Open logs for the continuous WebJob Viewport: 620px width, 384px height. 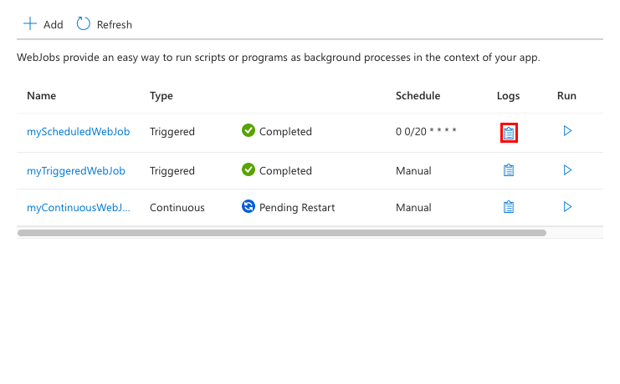pyautogui.click(x=509, y=207)
